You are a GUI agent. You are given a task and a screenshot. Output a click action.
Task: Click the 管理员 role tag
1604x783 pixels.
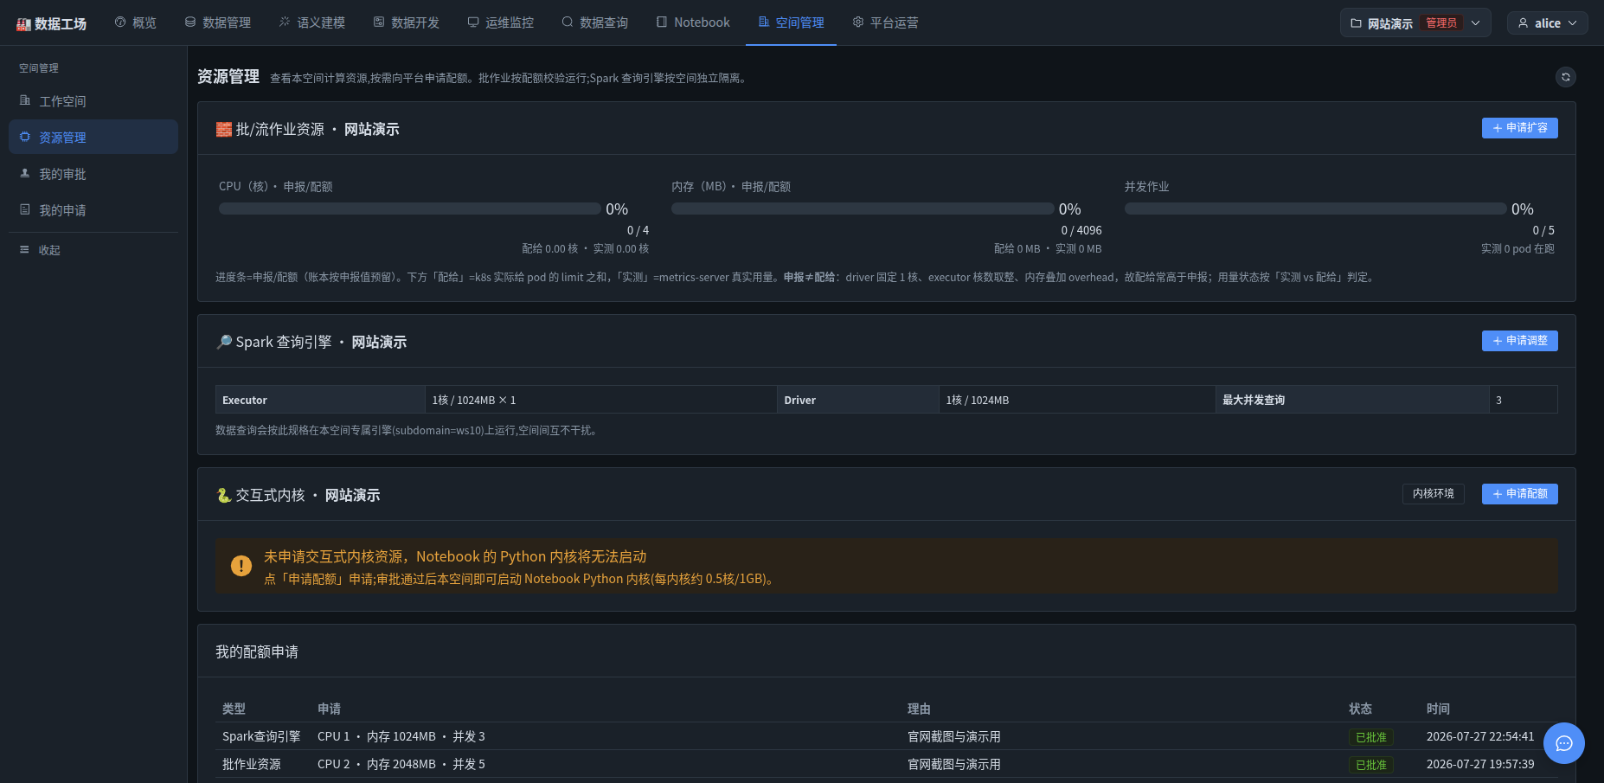(1440, 23)
